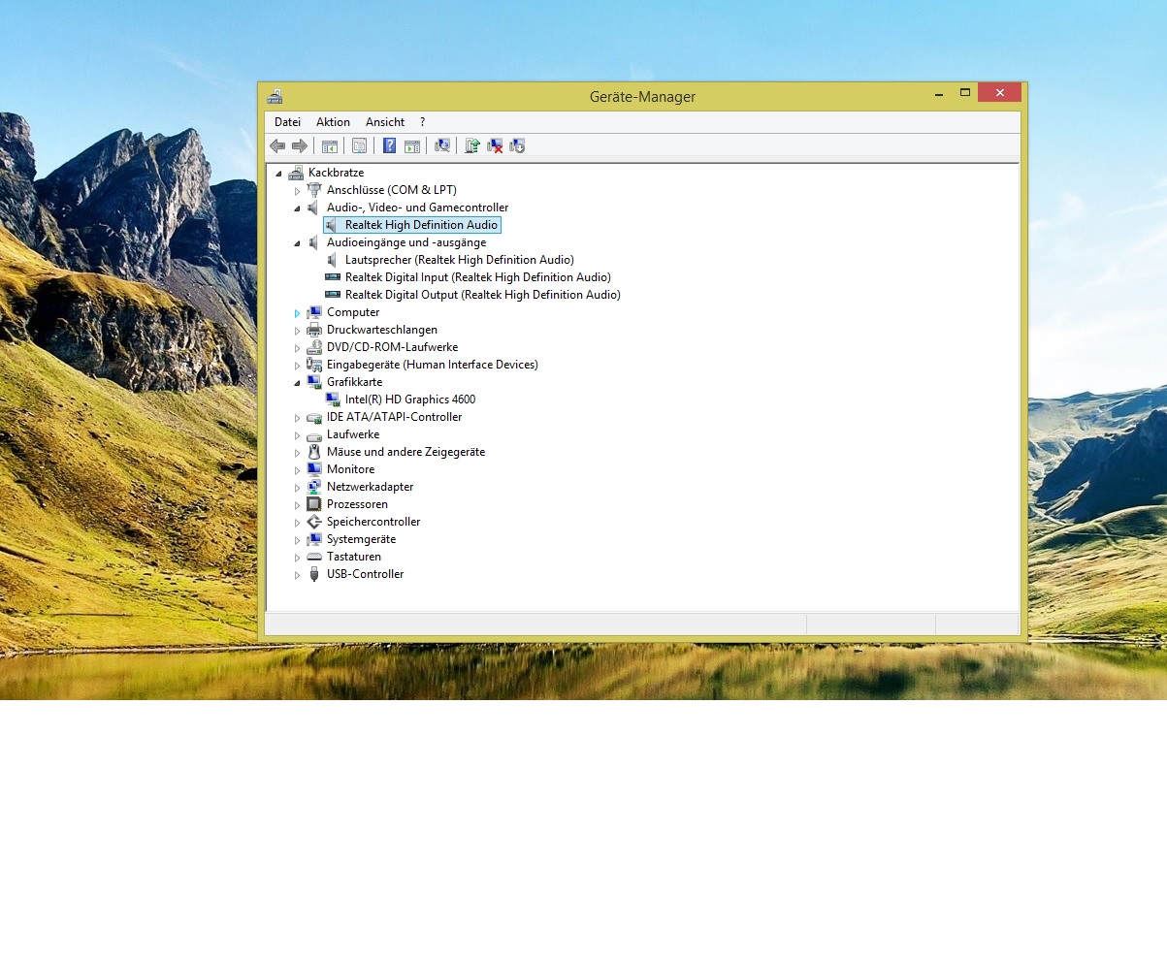Collapse Audio-, Video- und Gamecontroller node
This screenshot has width=1167, height=960.
(298, 208)
